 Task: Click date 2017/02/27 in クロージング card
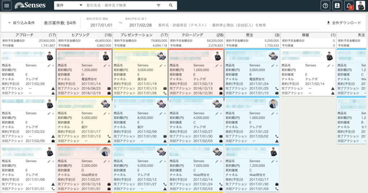(x=203, y=132)
